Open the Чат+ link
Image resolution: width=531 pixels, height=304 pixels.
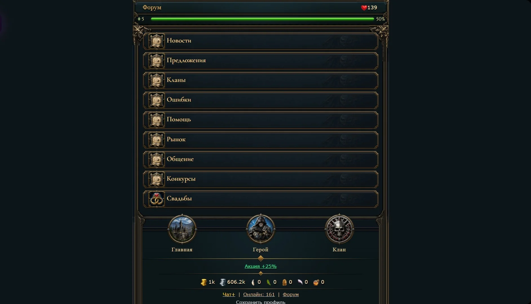[x=229, y=294]
